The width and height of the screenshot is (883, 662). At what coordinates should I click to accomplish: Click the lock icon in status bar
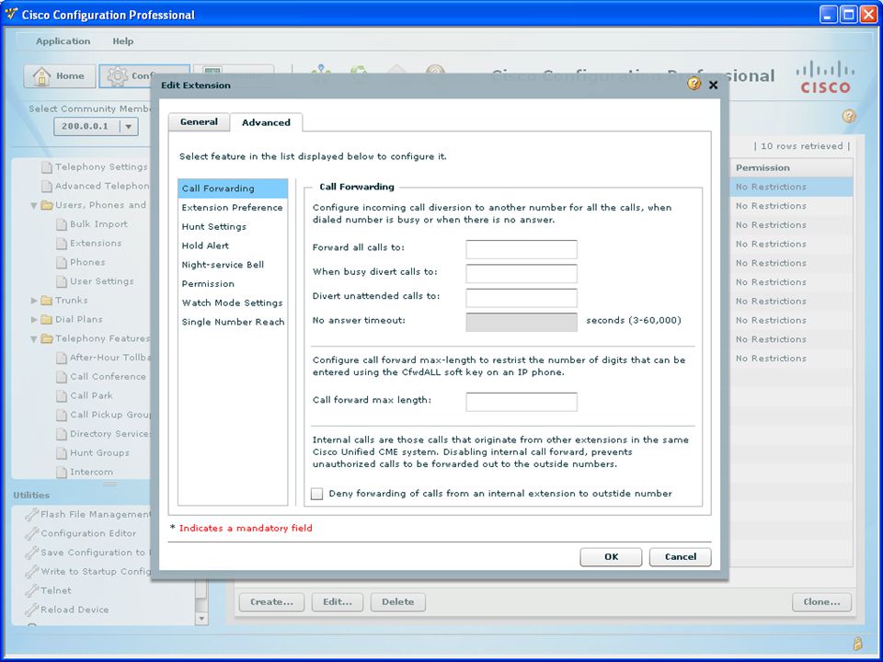[x=857, y=643]
